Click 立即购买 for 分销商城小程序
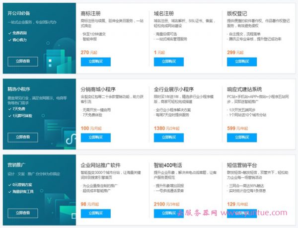Viewport: 298px width, 228px height. coord(95,138)
